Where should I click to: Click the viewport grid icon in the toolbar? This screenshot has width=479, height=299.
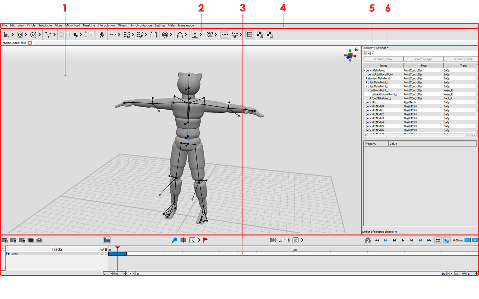249,35
